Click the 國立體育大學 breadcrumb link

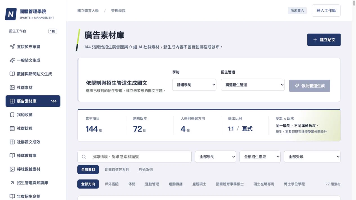coord(88,11)
